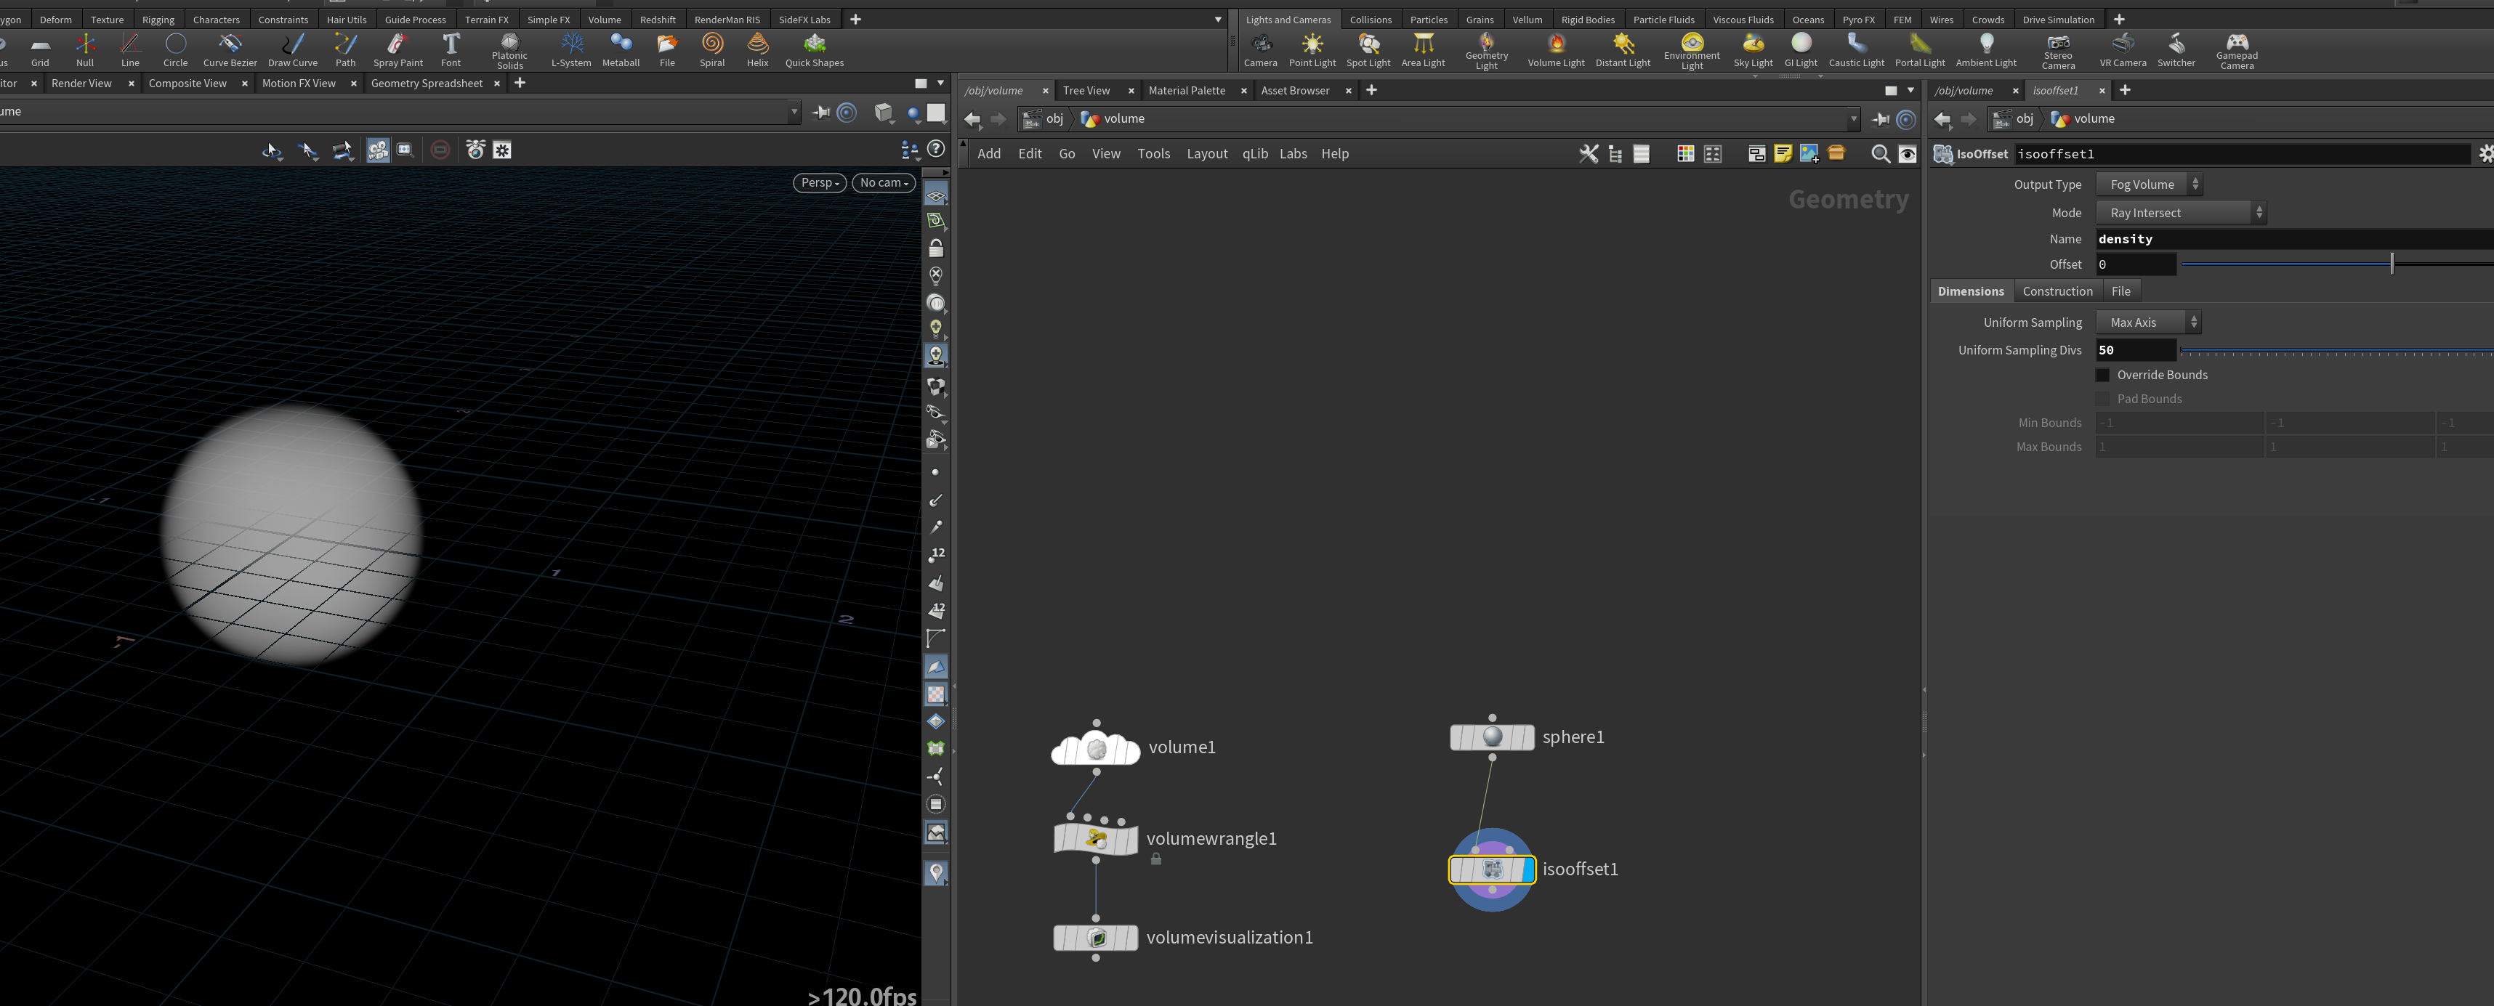Screen dimensions: 2494x1006
Task: Select the isooffset1 node
Action: 1492,869
